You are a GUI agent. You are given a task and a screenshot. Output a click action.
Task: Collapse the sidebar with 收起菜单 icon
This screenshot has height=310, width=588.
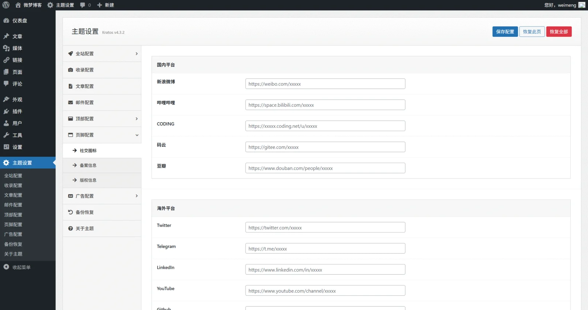tap(6, 267)
